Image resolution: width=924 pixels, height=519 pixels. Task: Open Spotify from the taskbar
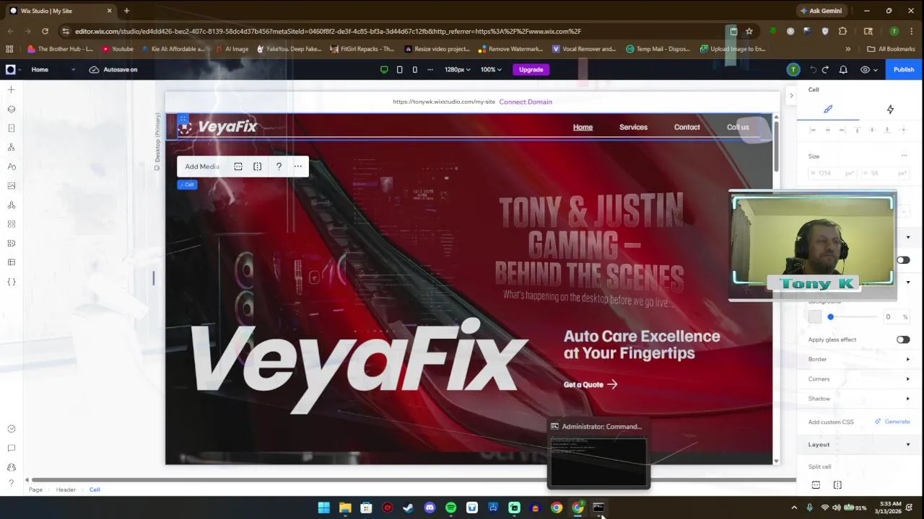[450, 507]
